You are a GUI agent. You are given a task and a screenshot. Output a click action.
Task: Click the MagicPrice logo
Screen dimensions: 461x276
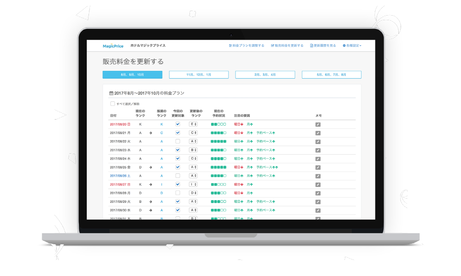[x=113, y=46]
